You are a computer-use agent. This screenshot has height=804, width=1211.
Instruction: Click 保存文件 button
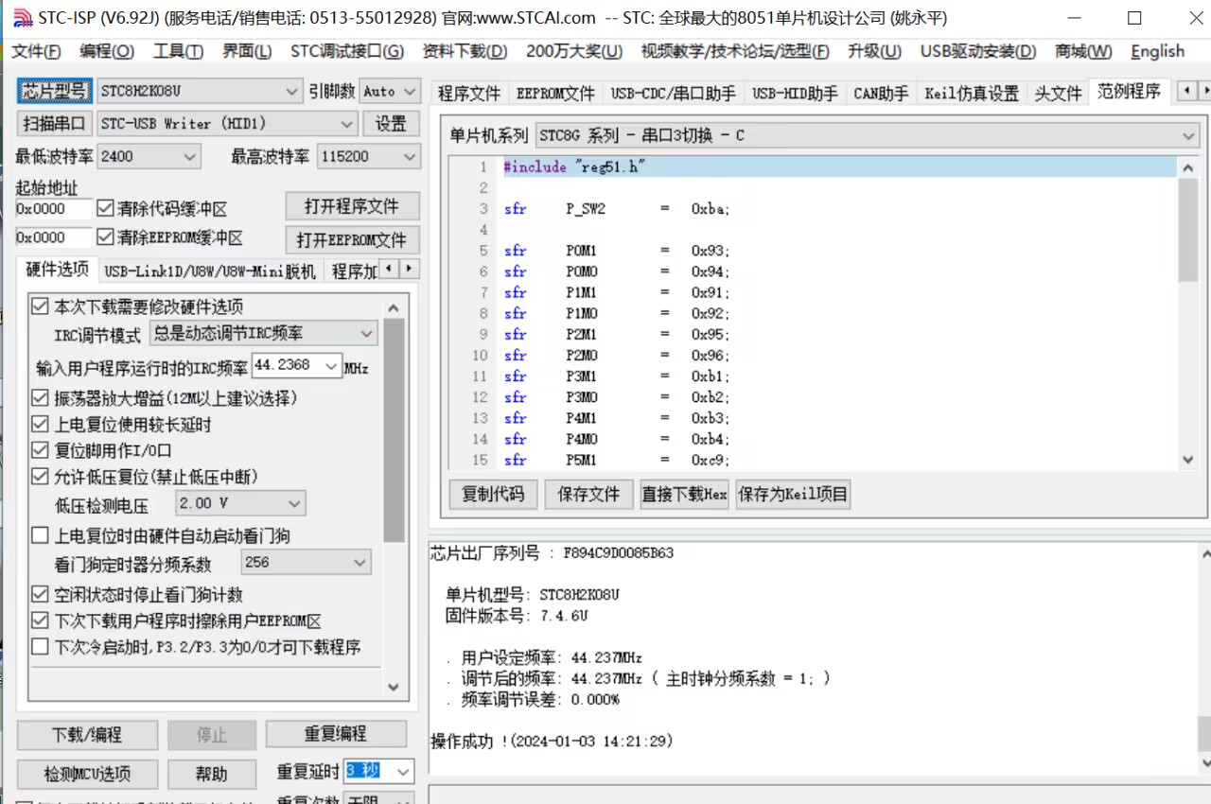pos(588,494)
